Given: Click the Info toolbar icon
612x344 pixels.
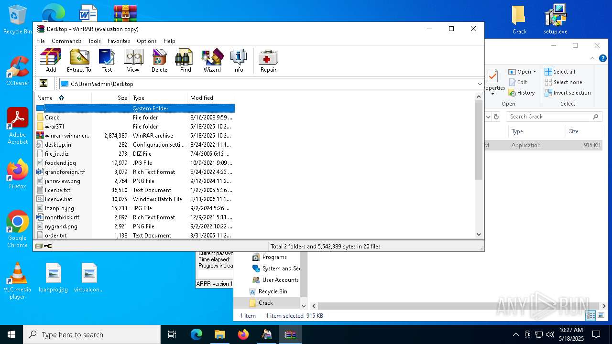Looking at the screenshot, I should 238,61.
